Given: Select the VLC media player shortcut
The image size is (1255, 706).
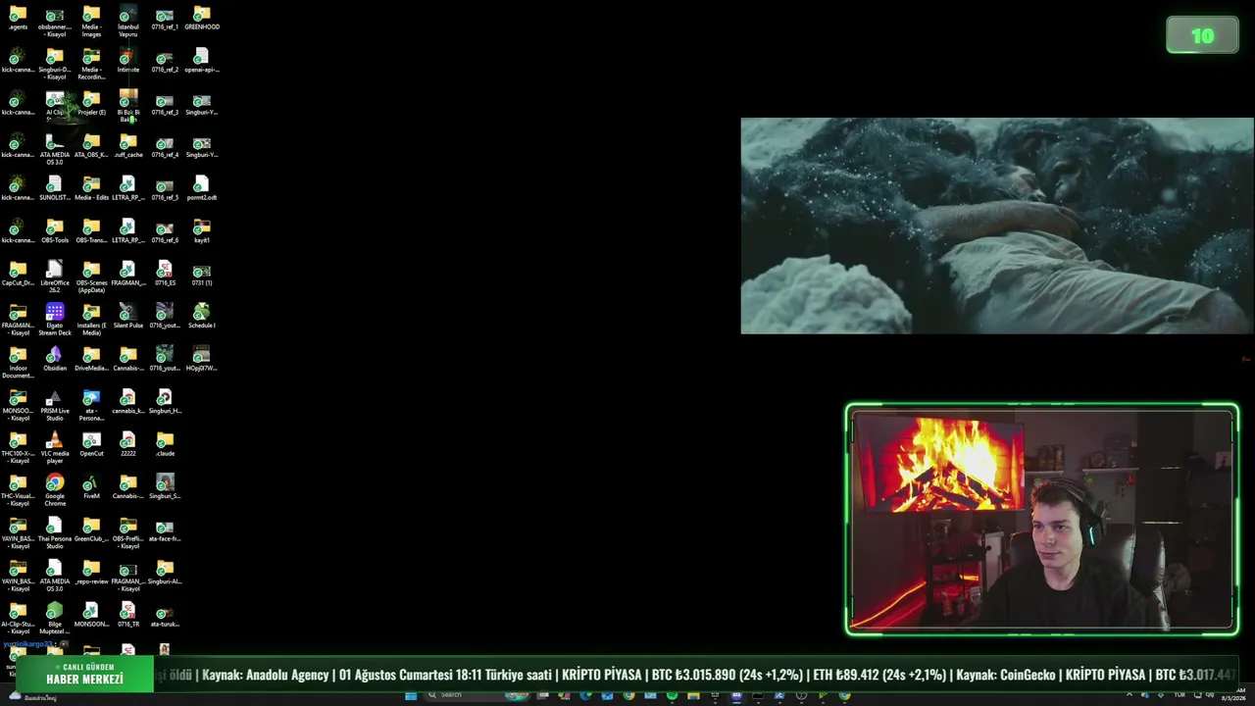Looking at the screenshot, I should point(55,448).
